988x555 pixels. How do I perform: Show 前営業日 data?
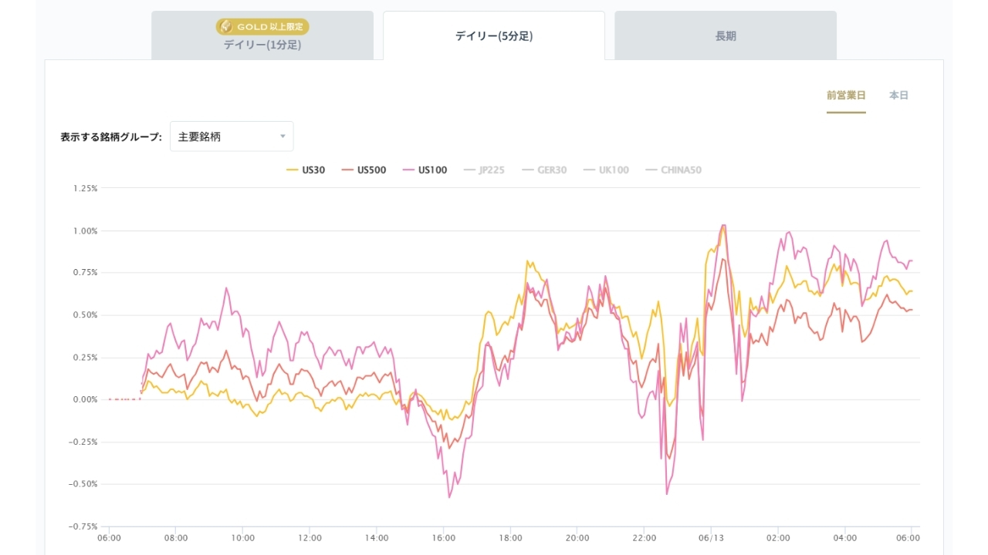point(846,96)
